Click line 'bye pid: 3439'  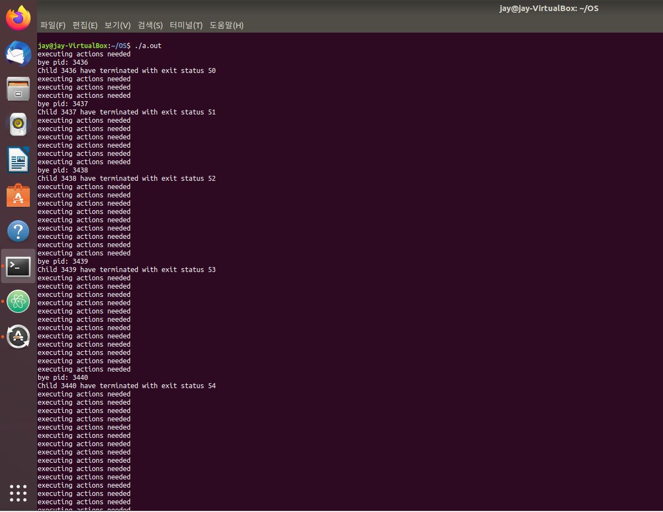click(x=63, y=262)
